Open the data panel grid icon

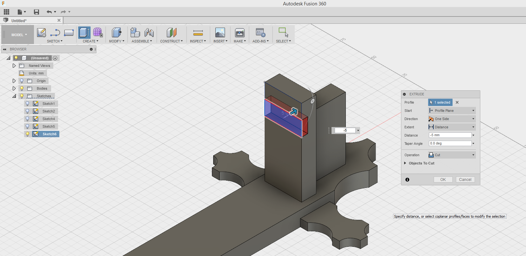click(6, 12)
